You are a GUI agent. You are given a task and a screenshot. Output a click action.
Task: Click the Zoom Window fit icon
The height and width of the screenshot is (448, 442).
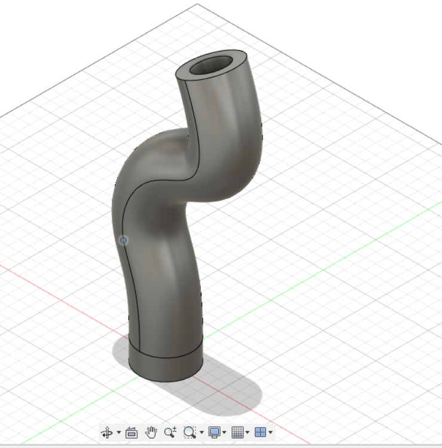click(190, 432)
